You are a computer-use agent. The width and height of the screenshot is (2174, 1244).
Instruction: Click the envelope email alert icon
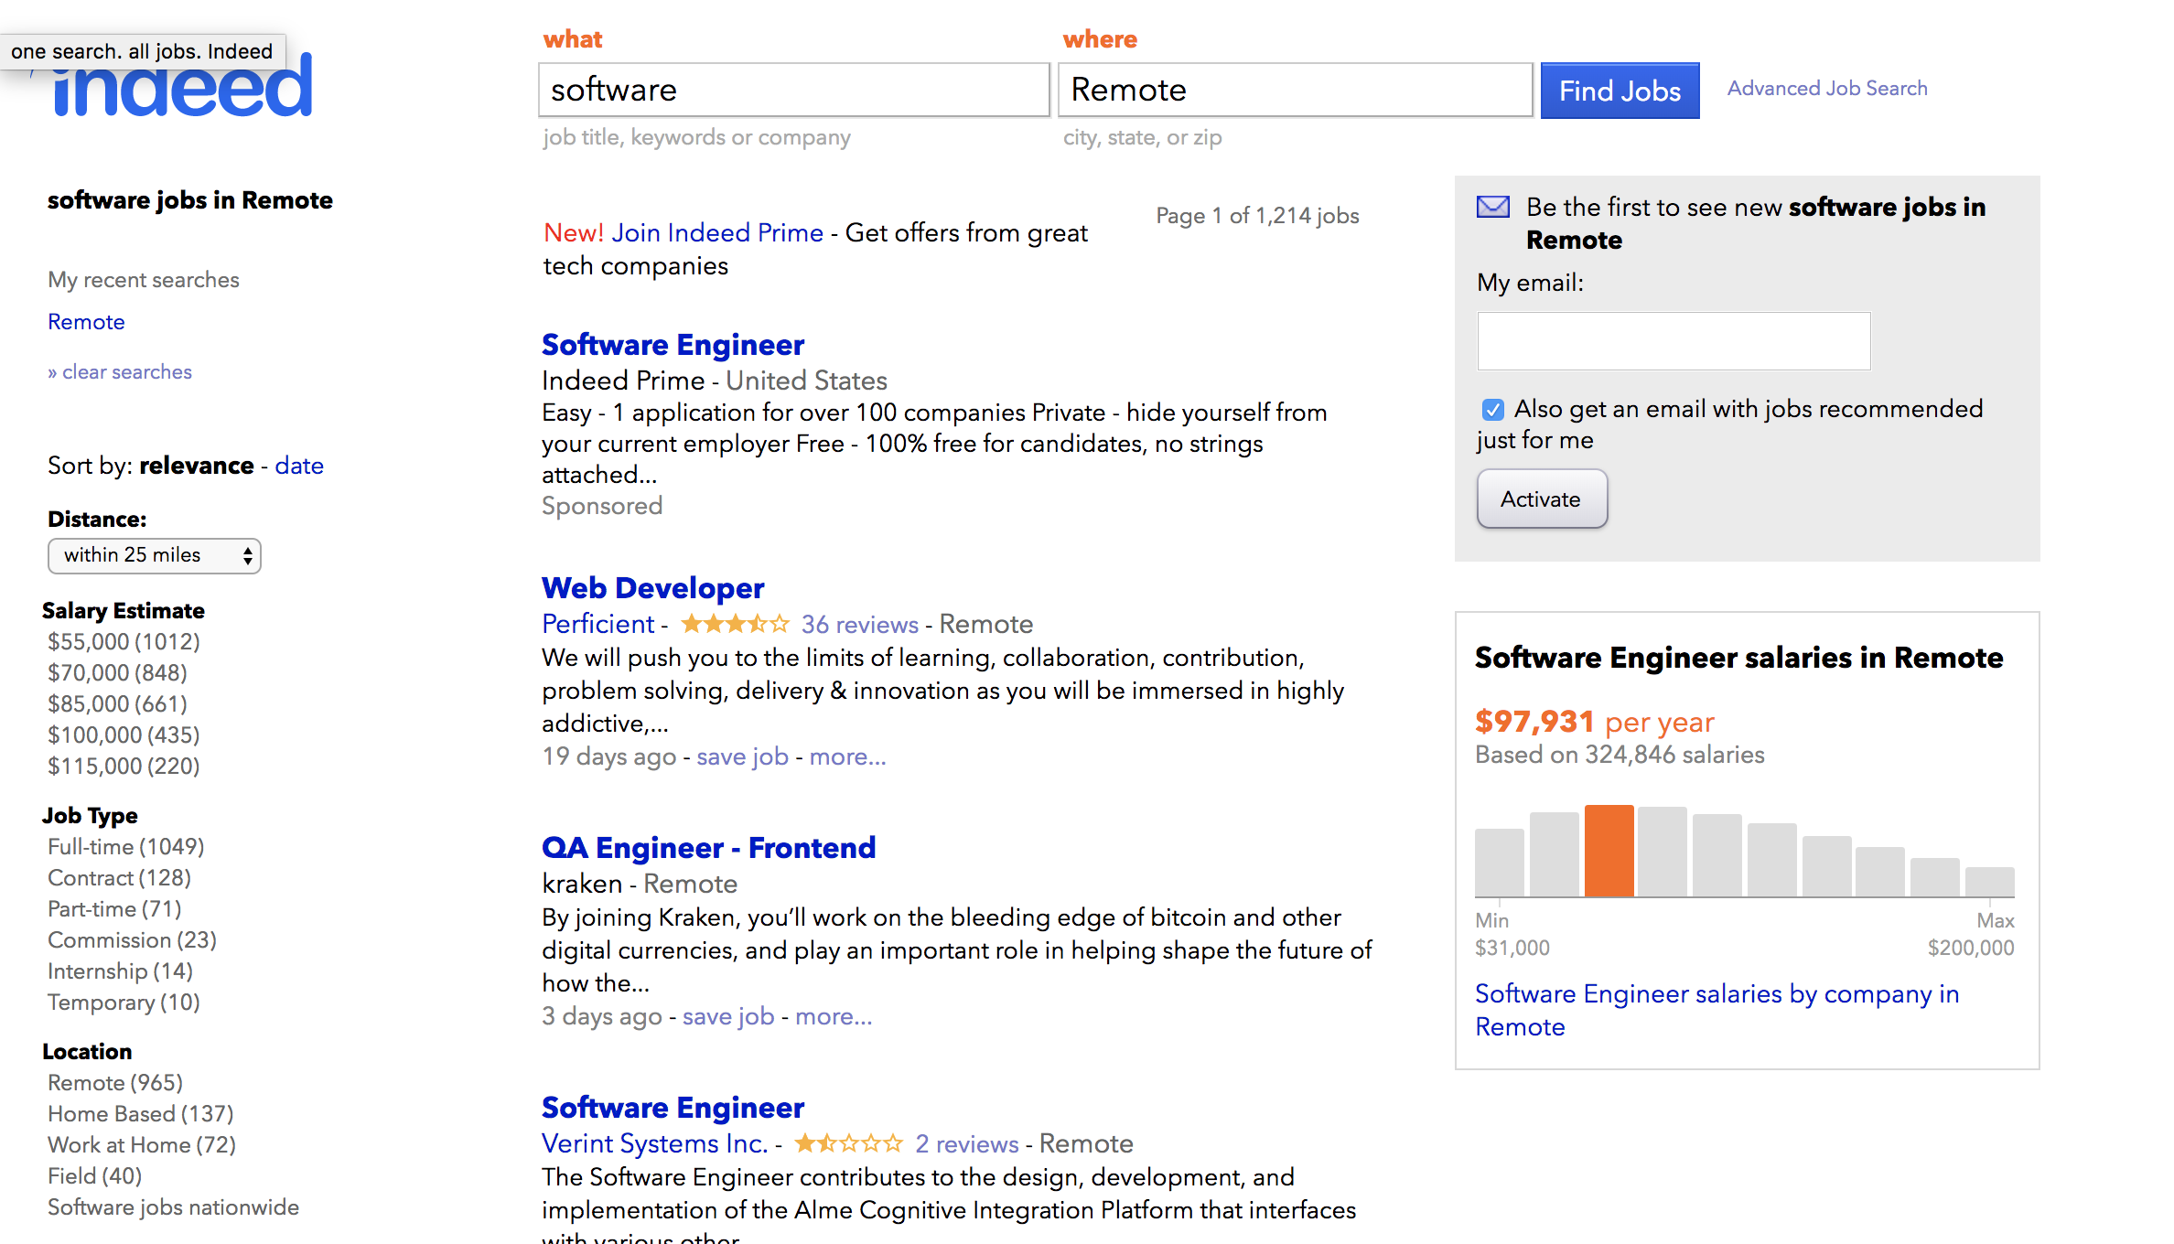1493,207
